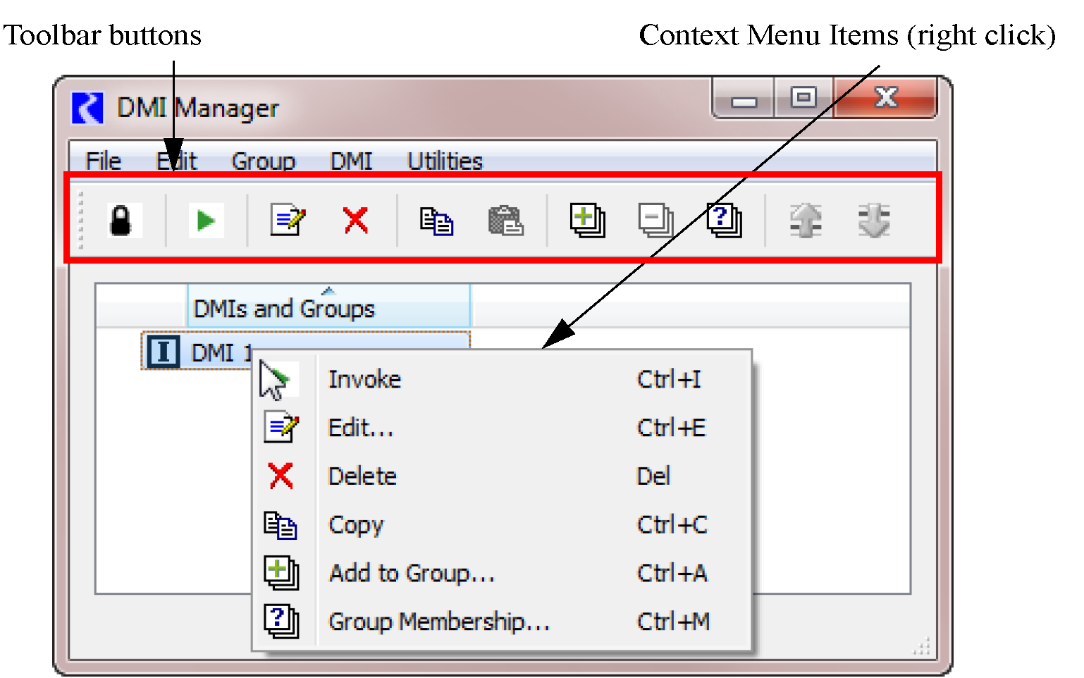Click the Copy icon in the toolbar
Viewport: 1084px width, 678px height.
pos(436,221)
